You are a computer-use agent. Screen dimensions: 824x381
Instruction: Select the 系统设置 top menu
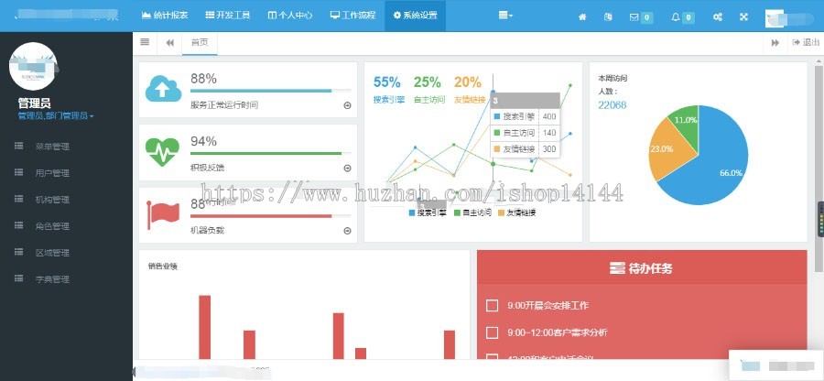415,16
